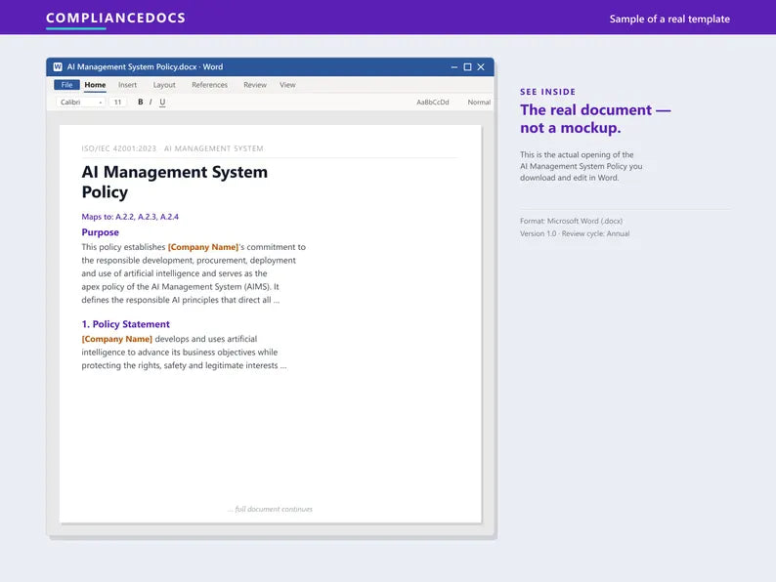Toggle italic formatting with I icon
Image resolution: width=776 pixels, height=582 pixels.
click(151, 102)
